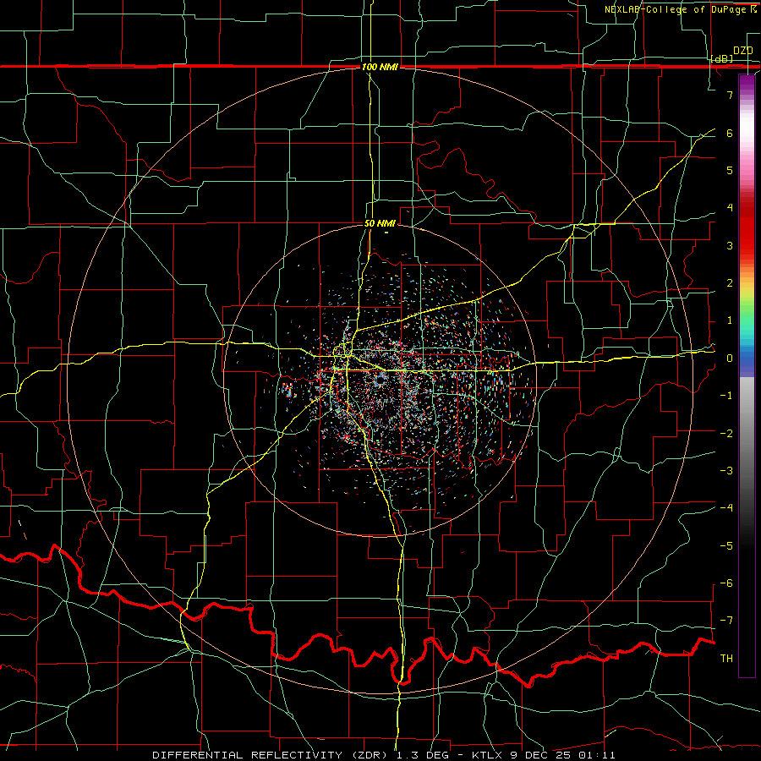Pick the red section of the color bar
761x761 pixels.
(x=747, y=231)
